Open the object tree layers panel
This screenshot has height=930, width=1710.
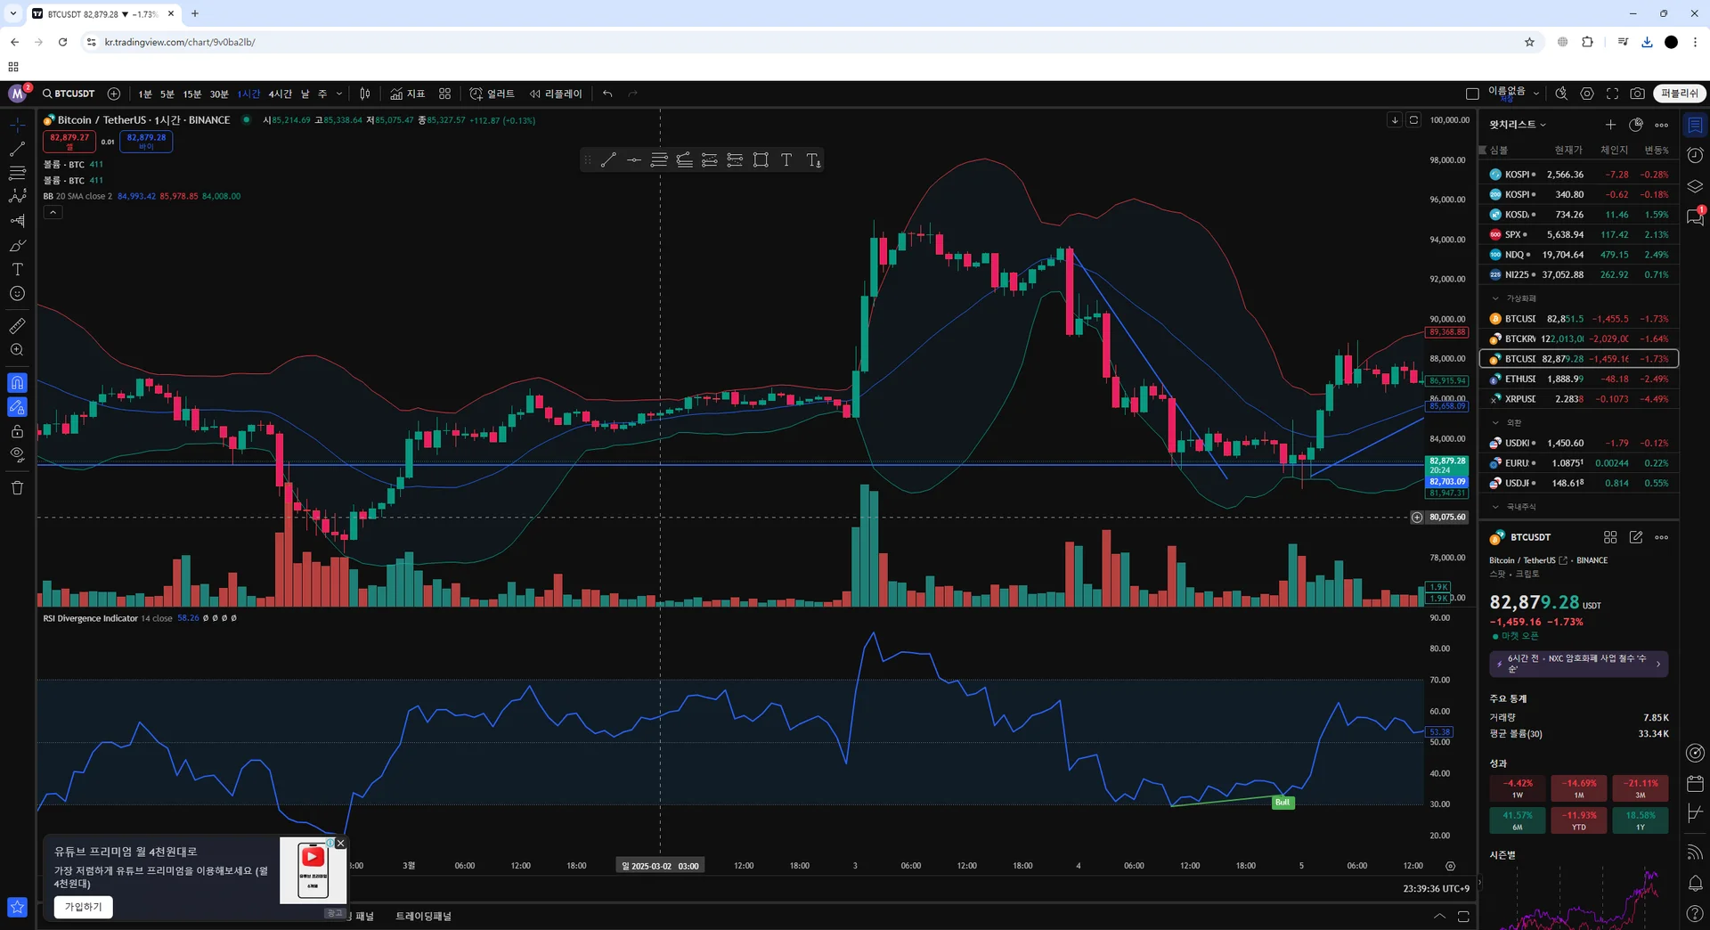1695,186
